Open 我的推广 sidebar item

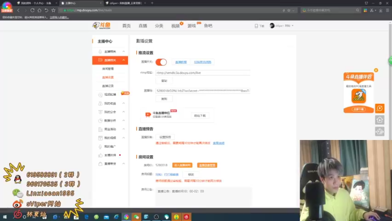click(110, 146)
